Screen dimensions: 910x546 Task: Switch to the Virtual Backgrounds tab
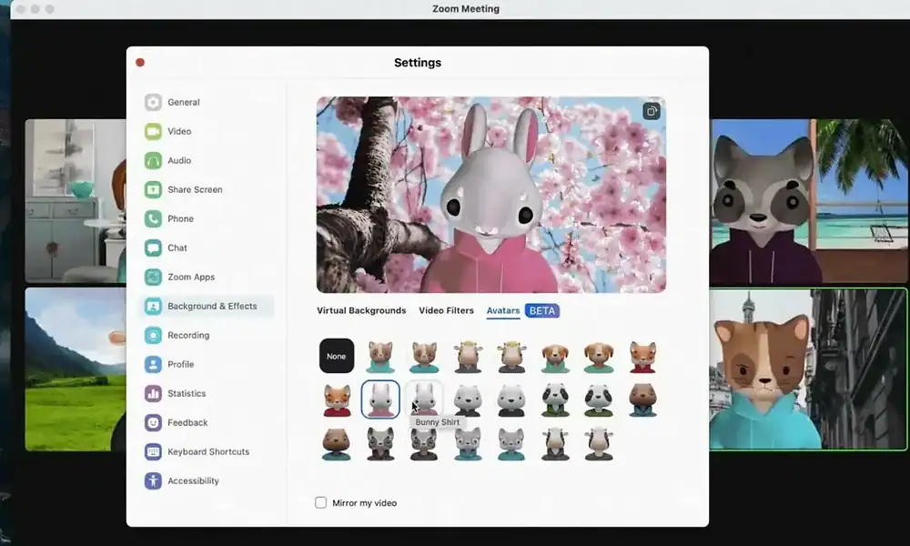(x=360, y=310)
